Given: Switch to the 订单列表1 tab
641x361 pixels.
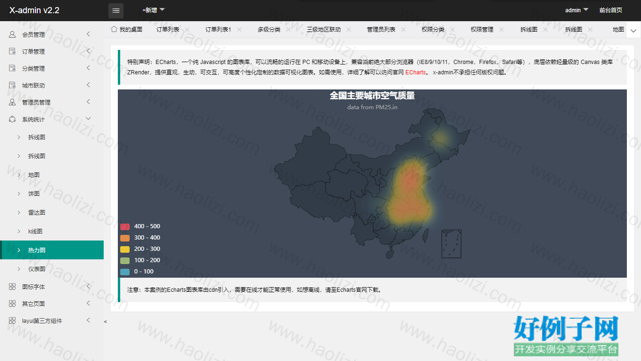Looking at the screenshot, I should tap(218, 29).
